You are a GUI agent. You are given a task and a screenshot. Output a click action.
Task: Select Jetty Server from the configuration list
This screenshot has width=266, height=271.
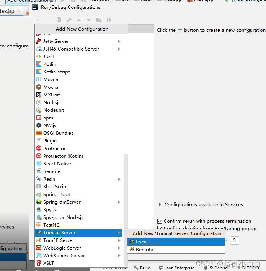pyautogui.click(x=78, y=41)
